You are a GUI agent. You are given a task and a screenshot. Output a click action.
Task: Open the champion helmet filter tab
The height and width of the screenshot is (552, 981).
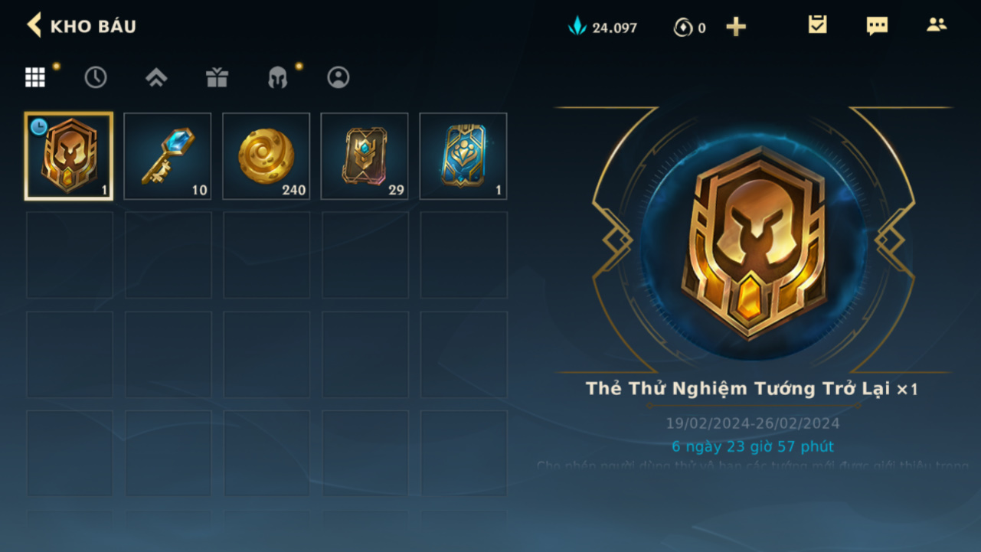click(x=277, y=77)
